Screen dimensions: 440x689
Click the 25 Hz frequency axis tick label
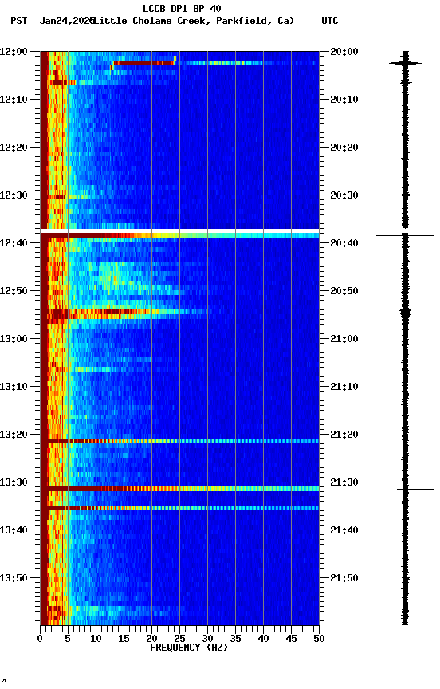179,639
